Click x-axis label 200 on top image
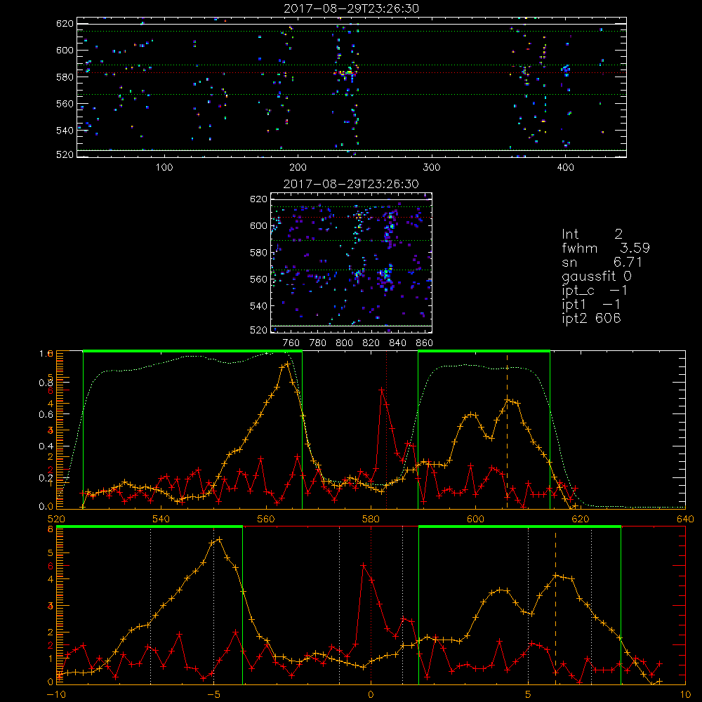 [298, 168]
